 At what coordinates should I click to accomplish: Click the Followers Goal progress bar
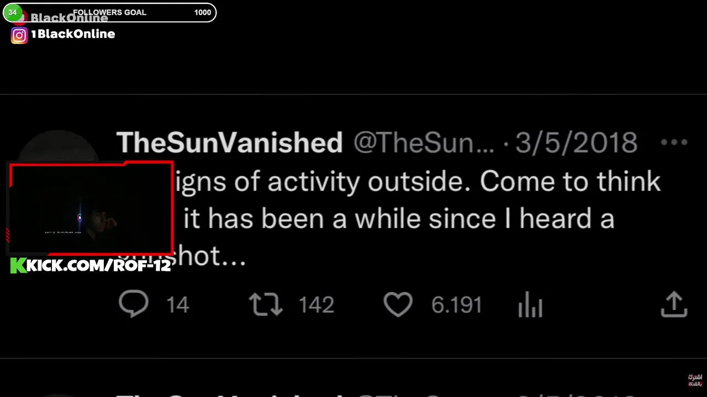(x=109, y=12)
